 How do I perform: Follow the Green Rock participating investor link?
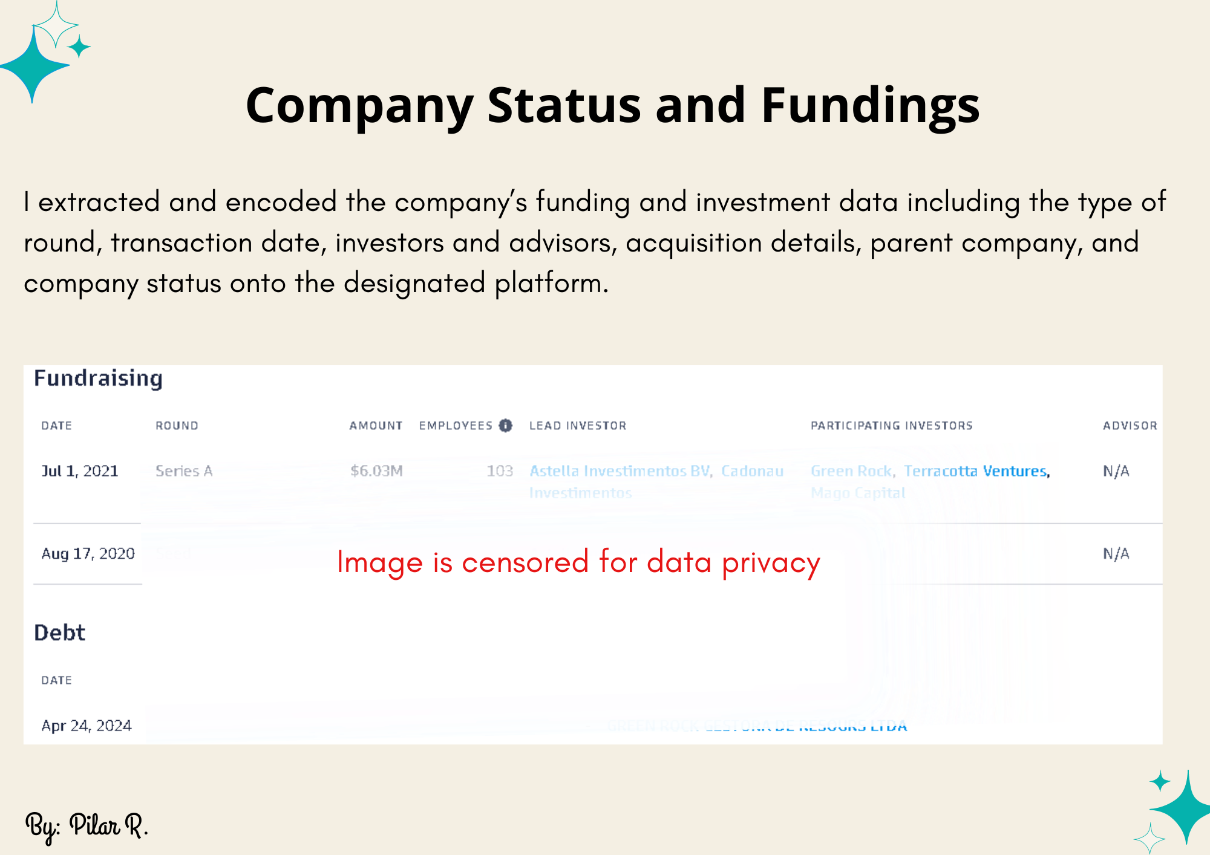[x=851, y=471]
